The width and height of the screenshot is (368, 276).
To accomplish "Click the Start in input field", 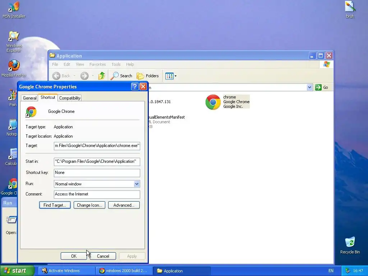I will pos(97,161).
